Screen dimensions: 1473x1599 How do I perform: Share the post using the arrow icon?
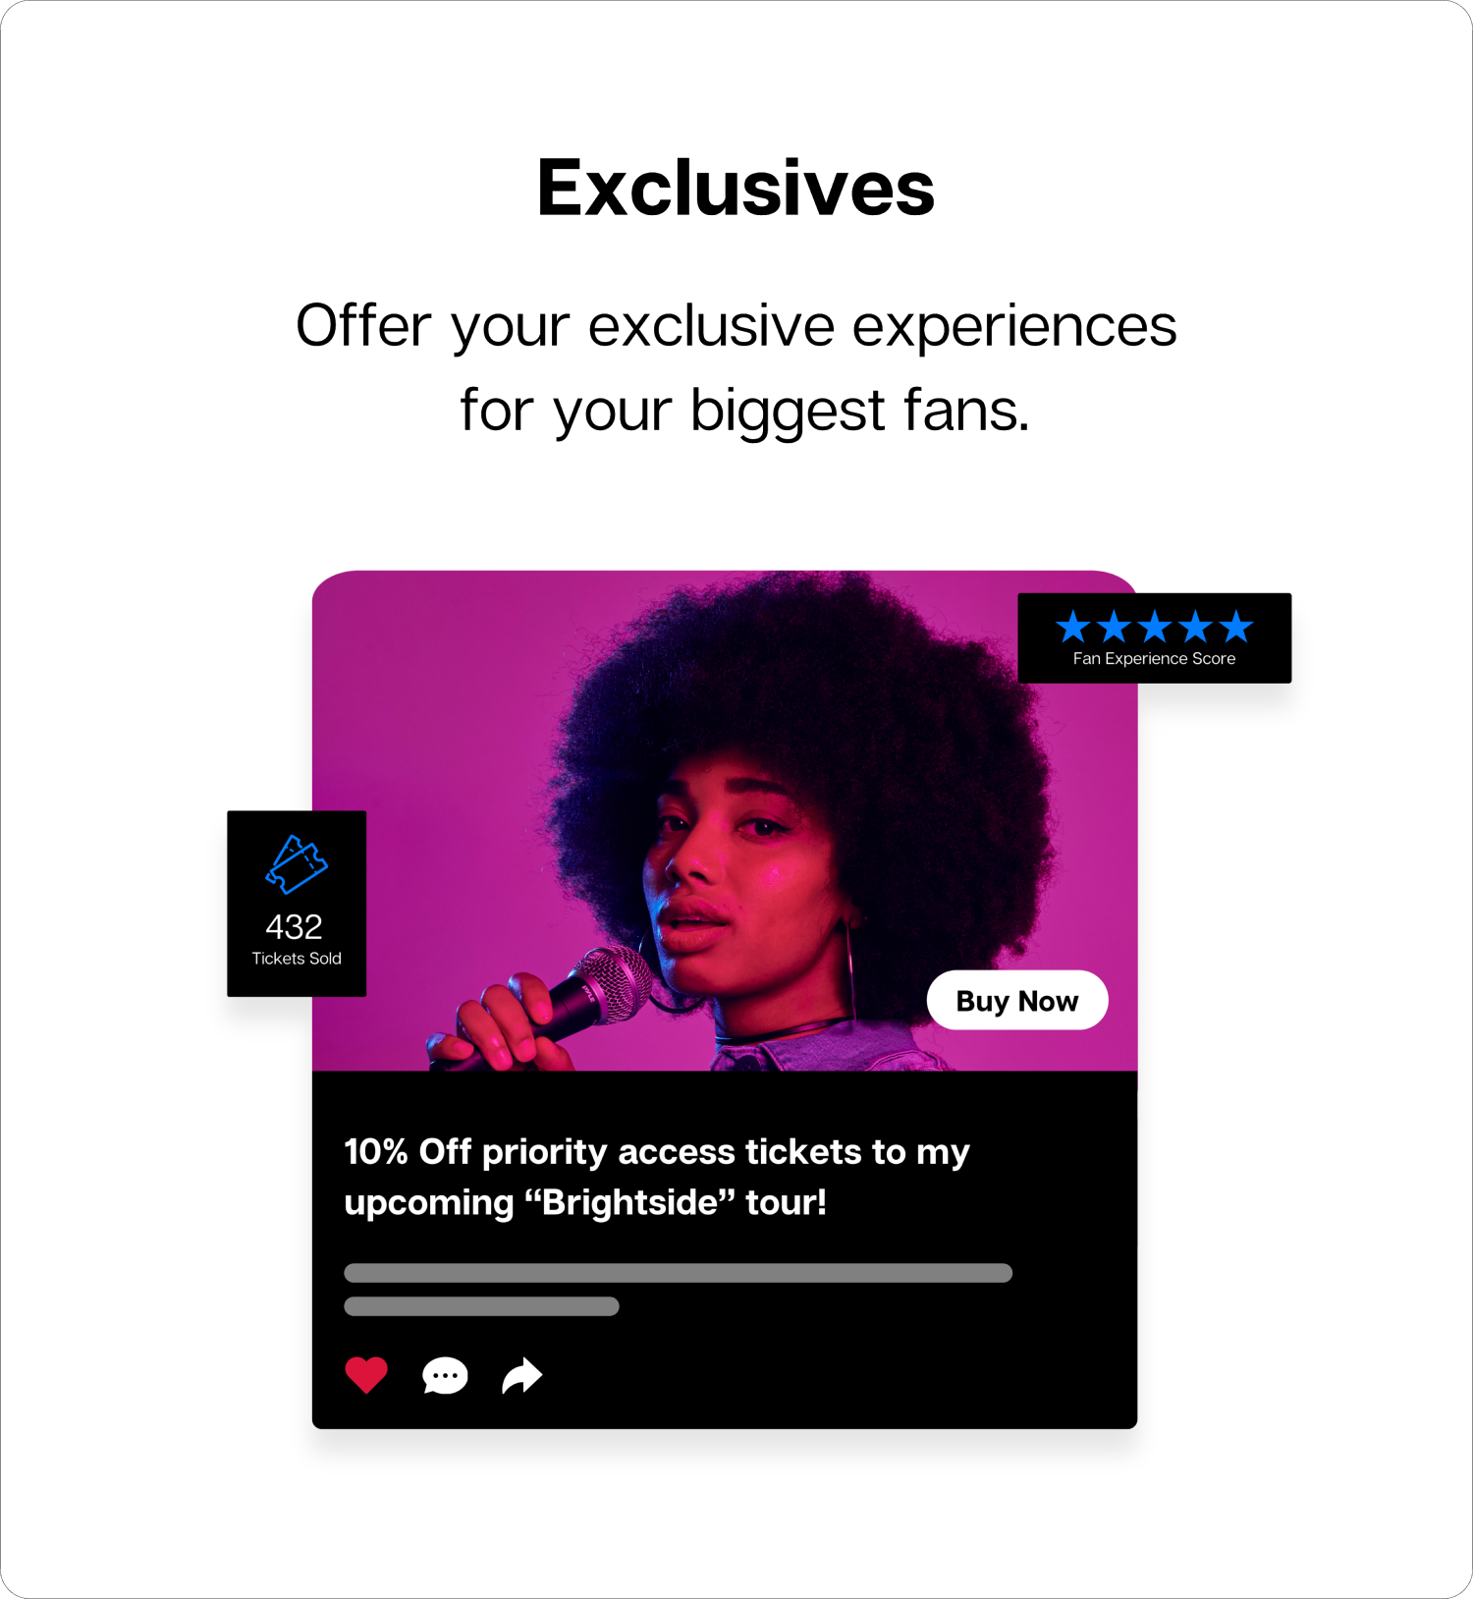click(x=522, y=1375)
